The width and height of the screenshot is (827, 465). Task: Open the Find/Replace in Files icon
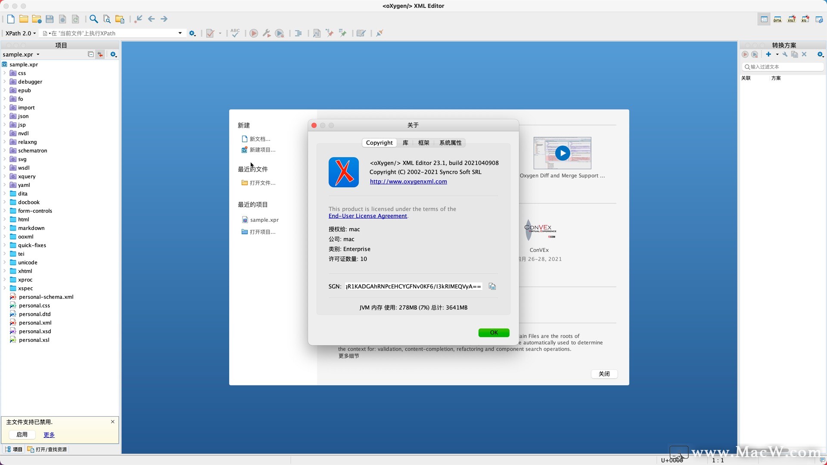[106, 19]
